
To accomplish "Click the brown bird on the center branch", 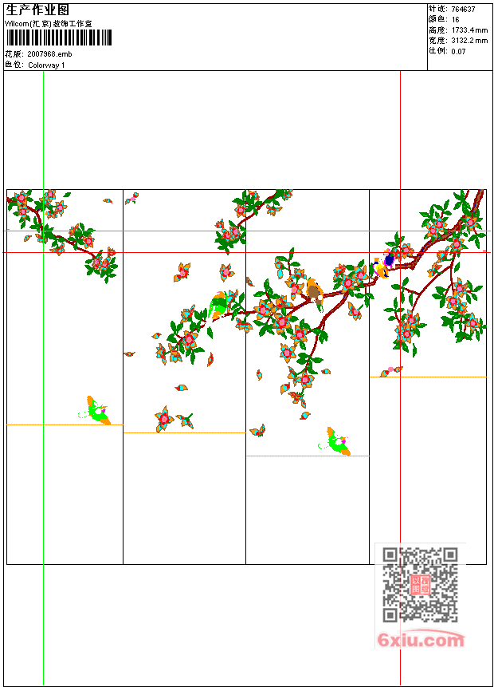I will pyautogui.click(x=314, y=292).
